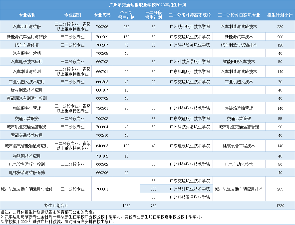
Task: Click the 城市轨道交通车辆运用与检修 major cell
Action: [27, 189]
